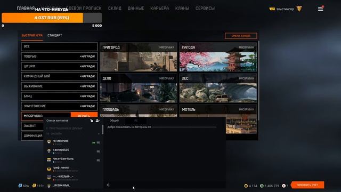This screenshot has height=192, width=341.
Task: Switch to СТАНДАРТ tab
Action: click(x=54, y=35)
